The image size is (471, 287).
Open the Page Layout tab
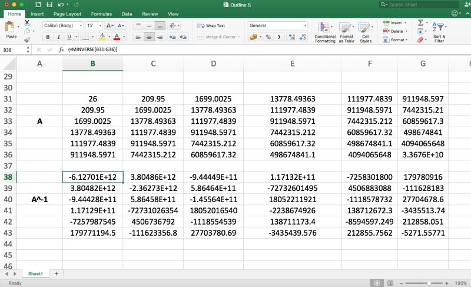pos(67,14)
